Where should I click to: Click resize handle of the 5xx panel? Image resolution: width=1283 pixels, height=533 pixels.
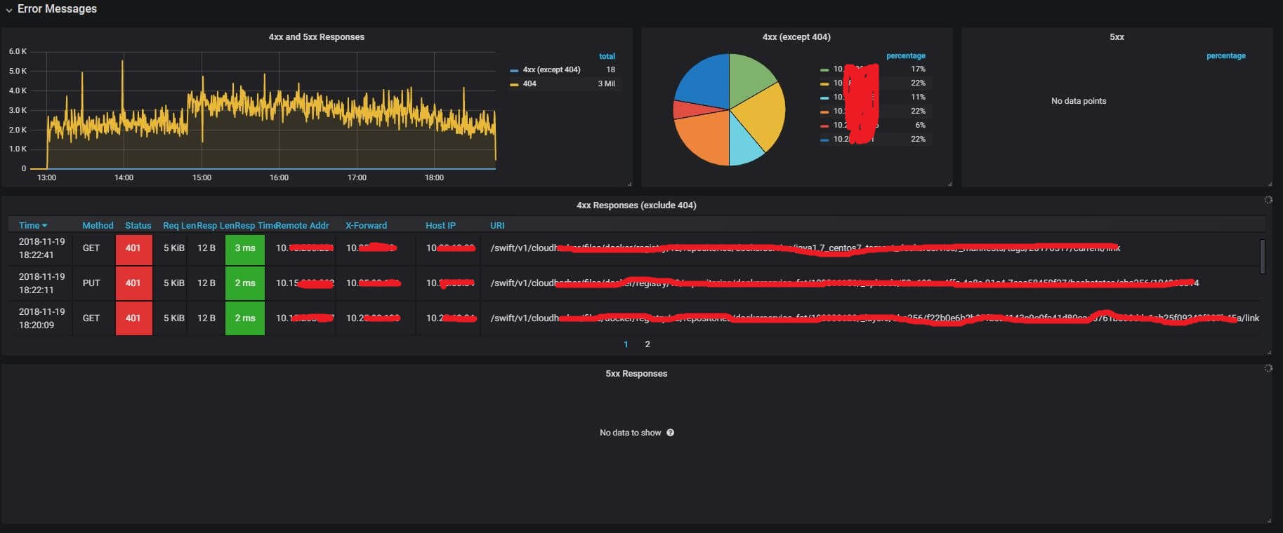point(1270,184)
